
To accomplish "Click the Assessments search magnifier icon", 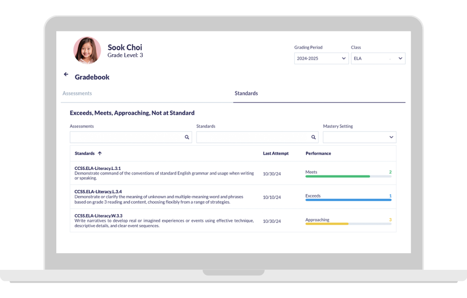I will [187, 137].
